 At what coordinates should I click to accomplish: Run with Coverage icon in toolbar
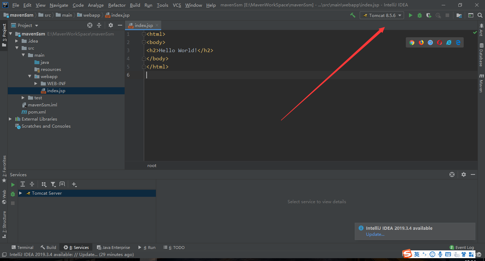(429, 15)
